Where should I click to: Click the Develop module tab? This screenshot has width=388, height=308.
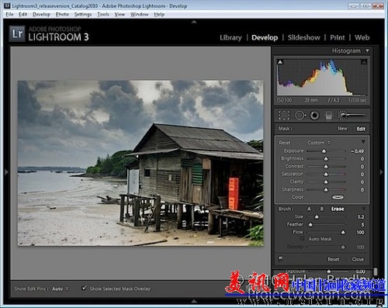[265, 37]
